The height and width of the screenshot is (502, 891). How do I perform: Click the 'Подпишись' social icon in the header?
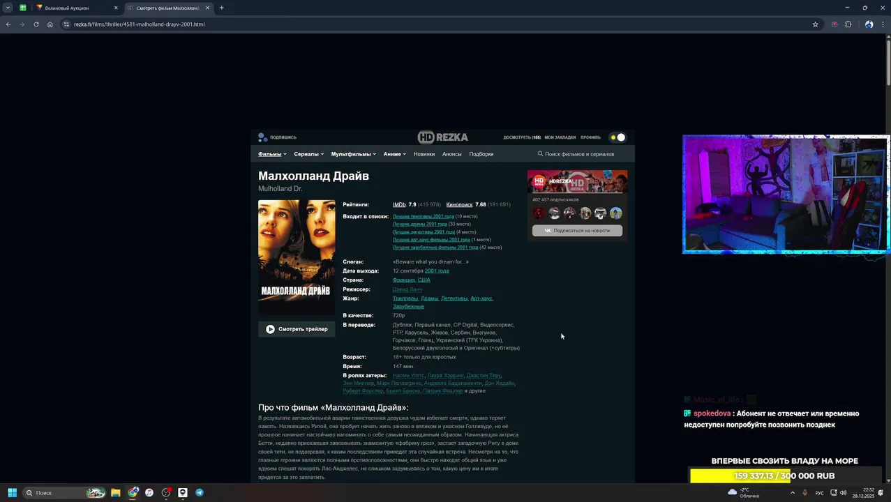[x=262, y=137]
